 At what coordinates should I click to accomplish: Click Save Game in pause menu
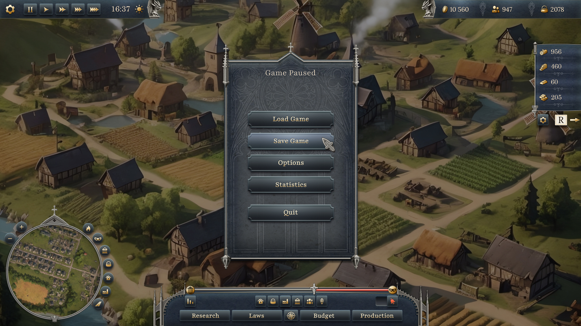[x=291, y=141]
